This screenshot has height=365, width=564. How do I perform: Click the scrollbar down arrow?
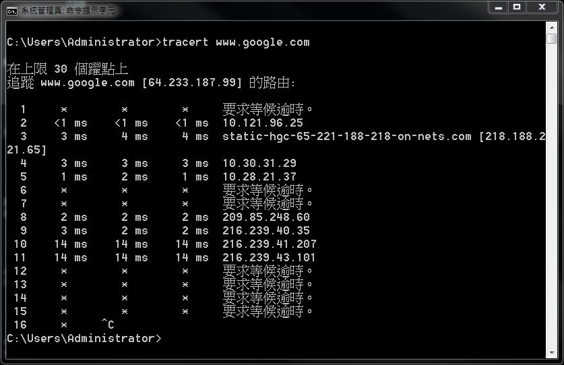551,353
